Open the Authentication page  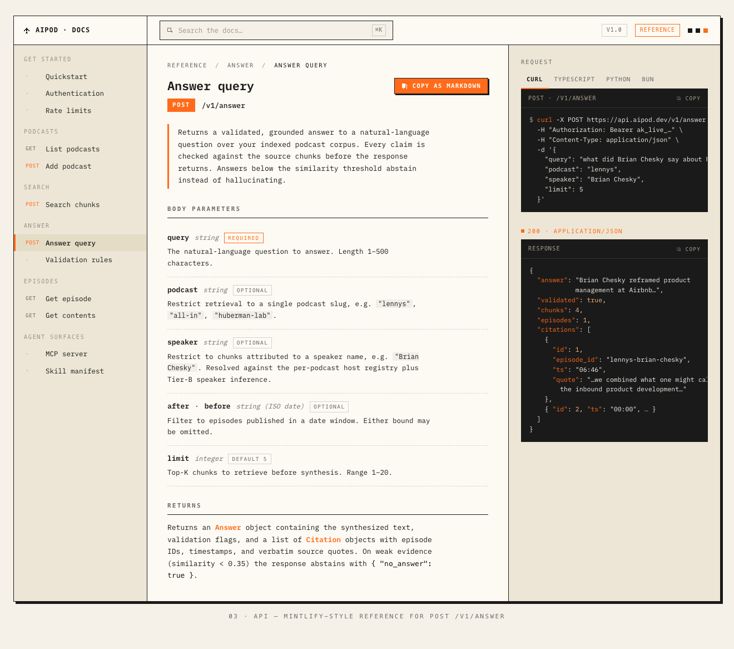tap(81, 94)
